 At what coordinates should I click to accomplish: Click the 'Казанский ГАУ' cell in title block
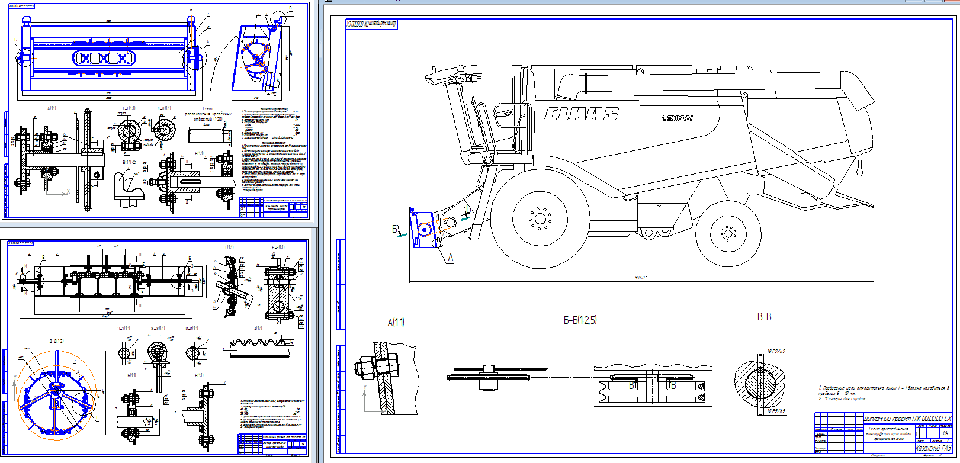click(933, 448)
